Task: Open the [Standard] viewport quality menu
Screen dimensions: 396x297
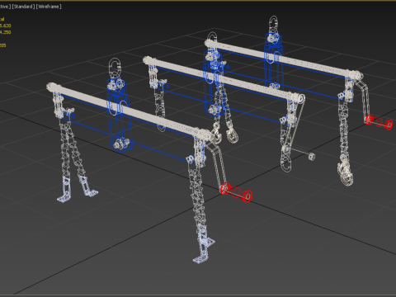Action: point(23,7)
